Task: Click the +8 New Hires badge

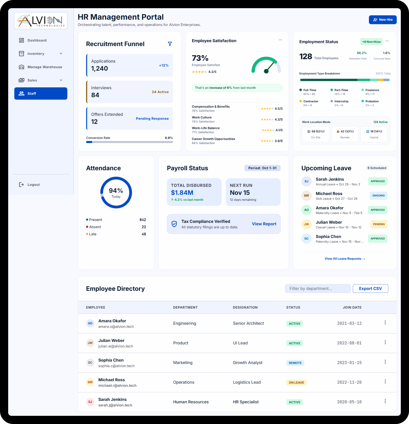Action: click(371, 42)
